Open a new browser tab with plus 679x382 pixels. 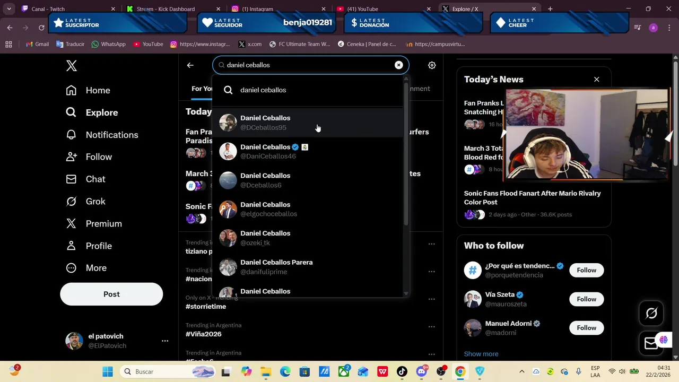pos(550,9)
